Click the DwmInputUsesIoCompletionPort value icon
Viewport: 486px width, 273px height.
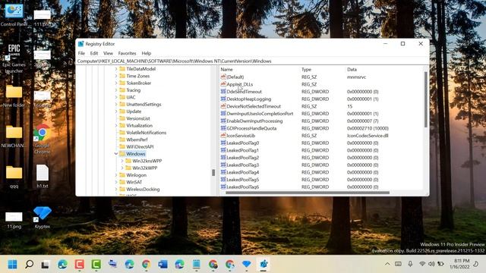223,114
